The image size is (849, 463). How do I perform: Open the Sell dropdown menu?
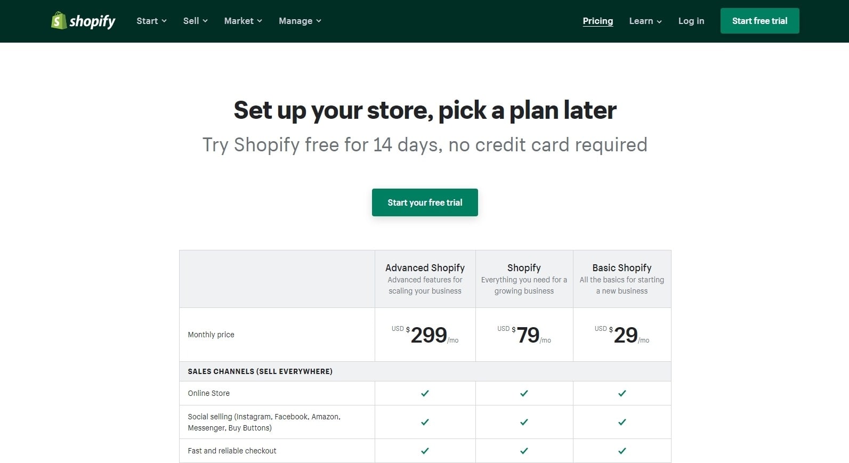[195, 21]
